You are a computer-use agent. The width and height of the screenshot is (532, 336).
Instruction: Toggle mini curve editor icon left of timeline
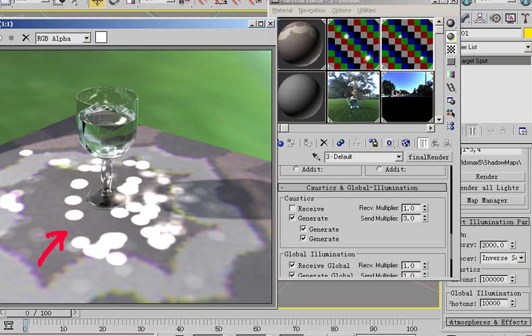(x=9, y=325)
